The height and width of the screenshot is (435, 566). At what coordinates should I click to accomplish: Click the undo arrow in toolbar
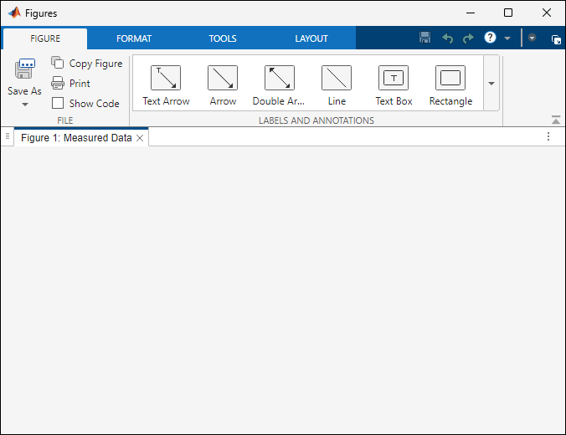(448, 38)
